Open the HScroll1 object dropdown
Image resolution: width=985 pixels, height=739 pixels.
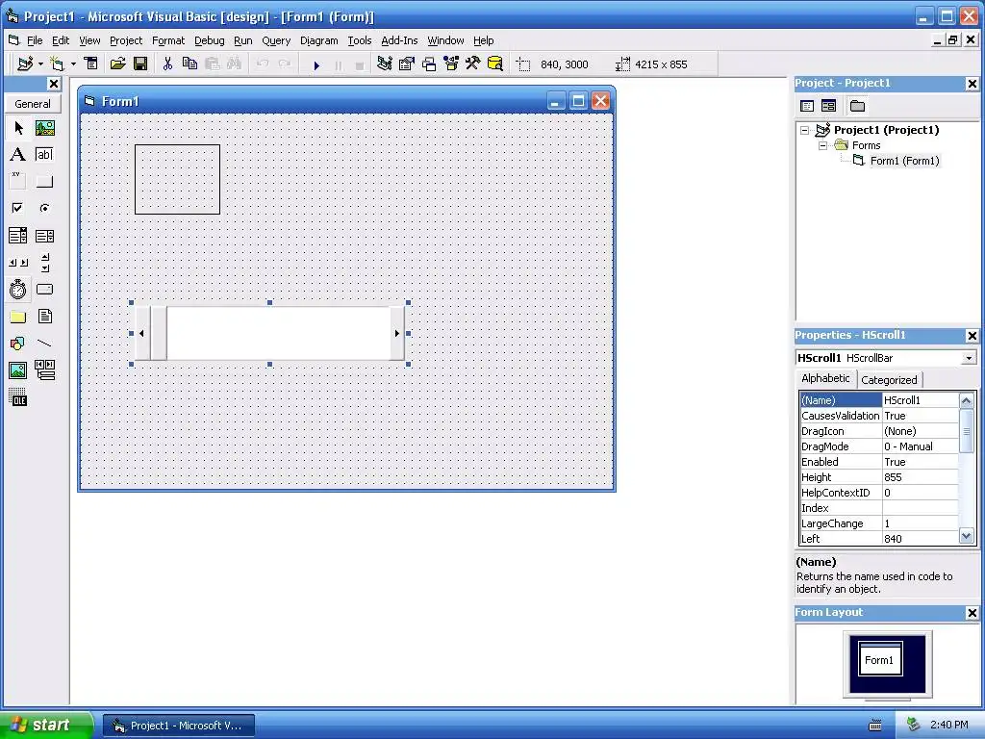coord(969,358)
